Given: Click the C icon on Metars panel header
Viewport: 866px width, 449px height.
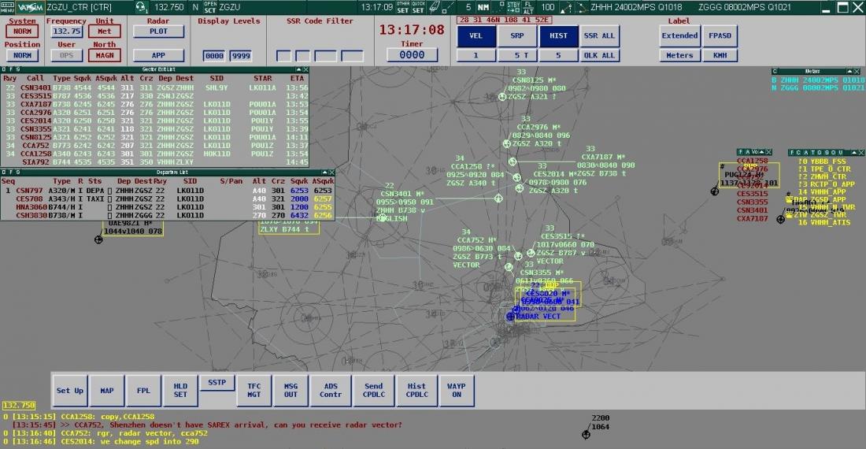Looking at the screenshot, I should click(x=775, y=71).
